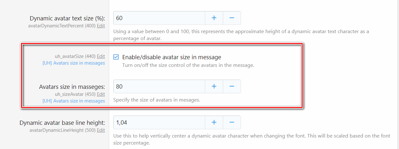Edit the avatarDynamicTextPercent option
This screenshot has height=149, width=399.
click(x=101, y=26)
